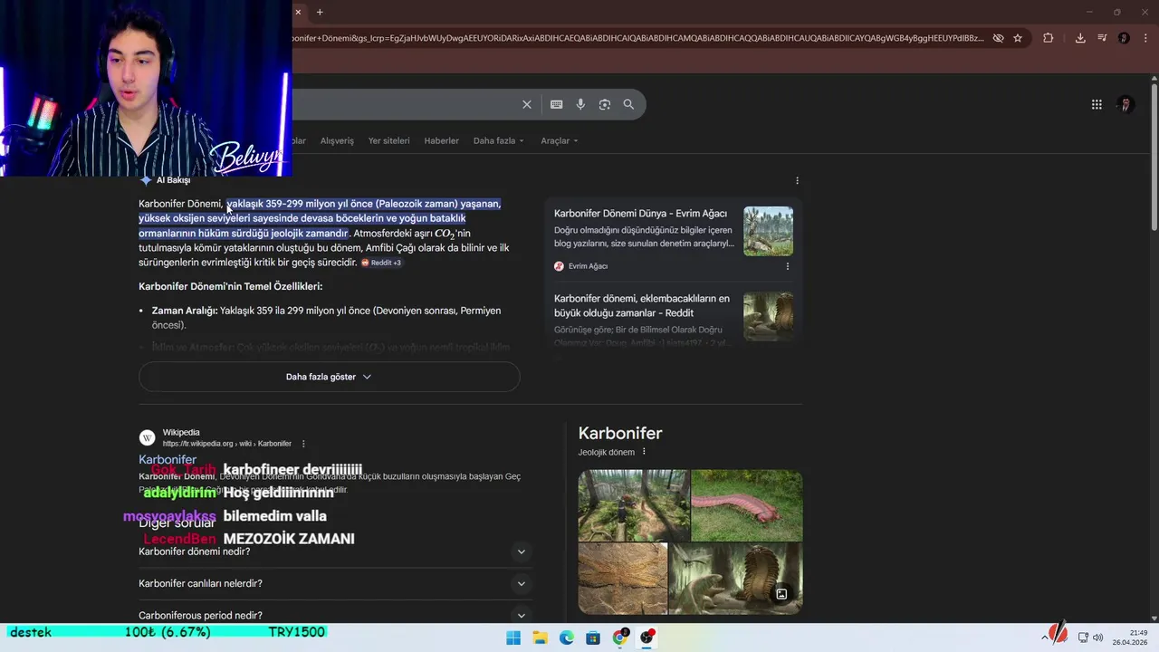Open Wikipedia result three-dot menu
The width and height of the screenshot is (1159, 652).
coord(303,444)
